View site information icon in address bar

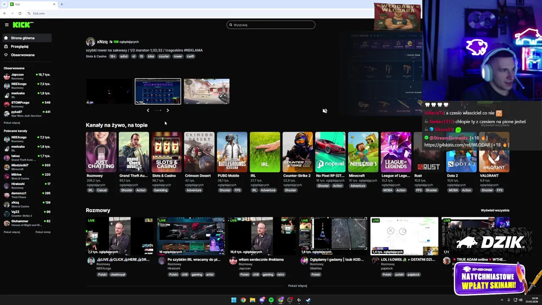coord(29,13)
